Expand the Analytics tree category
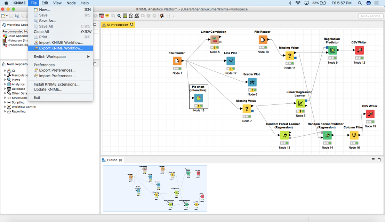The image size is (385, 222). point(5,84)
